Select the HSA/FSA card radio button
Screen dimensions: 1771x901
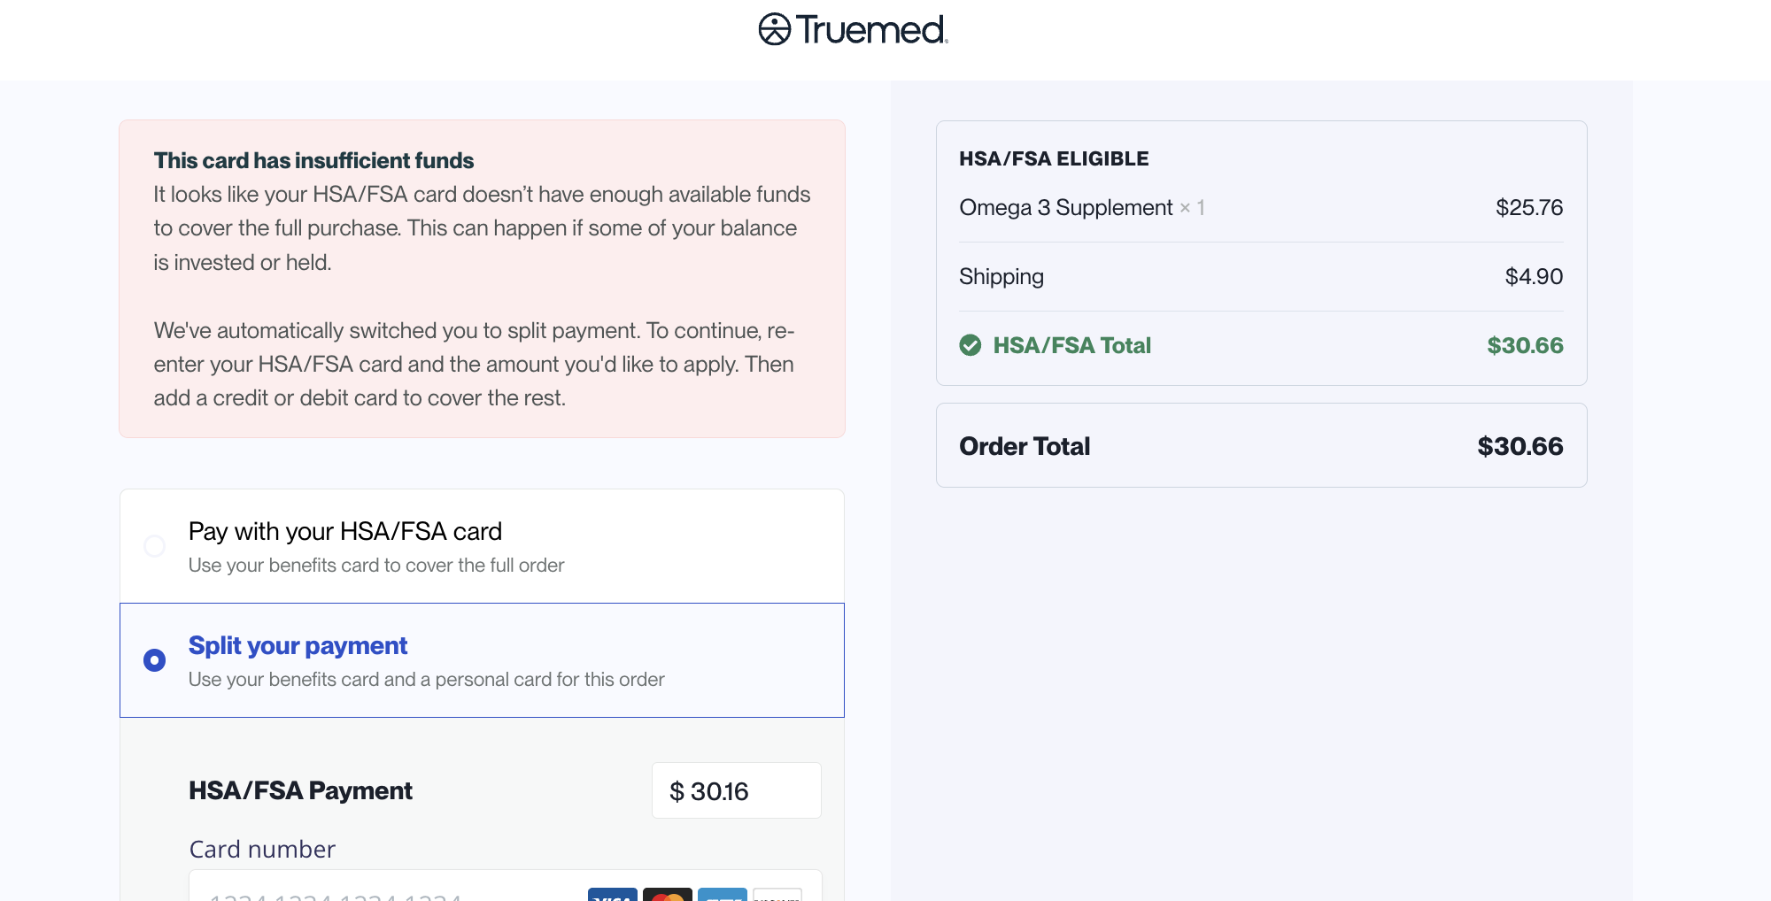pyautogui.click(x=155, y=546)
